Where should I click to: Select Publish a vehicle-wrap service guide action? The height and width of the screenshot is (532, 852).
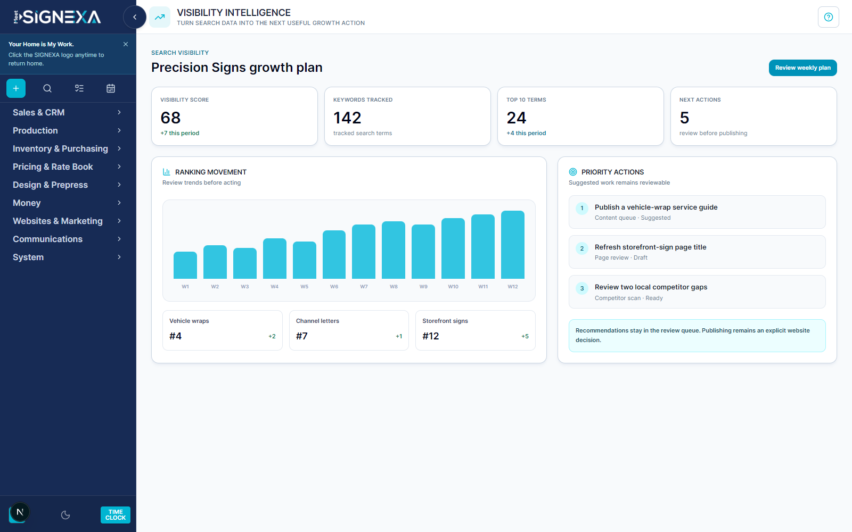pos(697,212)
